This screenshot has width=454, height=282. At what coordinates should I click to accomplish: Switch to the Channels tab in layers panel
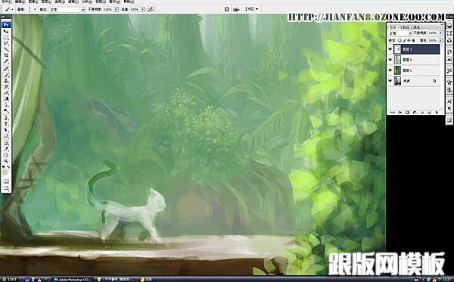(x=417, y=27)
